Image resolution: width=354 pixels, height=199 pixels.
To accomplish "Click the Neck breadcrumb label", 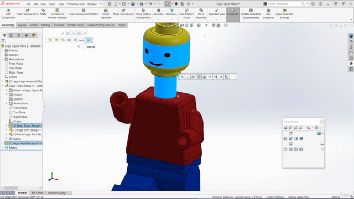I will [x=81, y=40].
